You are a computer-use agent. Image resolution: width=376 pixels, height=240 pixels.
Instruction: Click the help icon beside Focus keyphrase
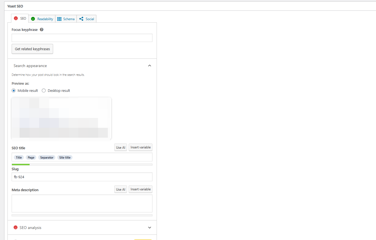42,30
